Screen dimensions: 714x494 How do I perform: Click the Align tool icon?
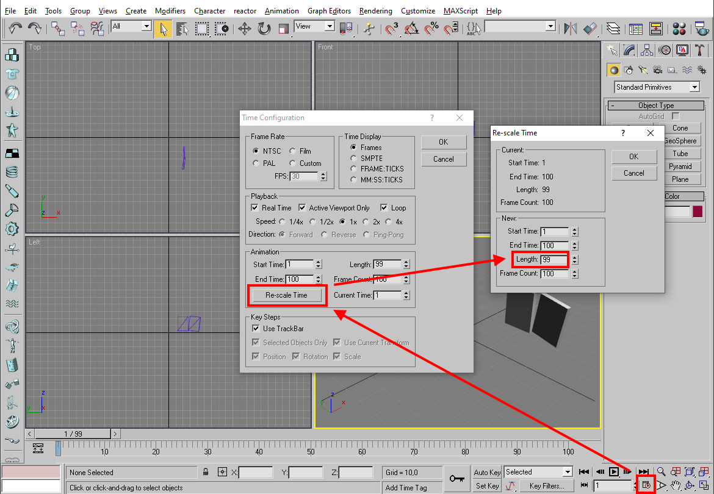pyautogui.click(x=590, y=29)
